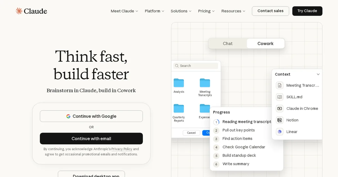Click Continue with email
Screen dimensions: 338x177
coord(91,139)
